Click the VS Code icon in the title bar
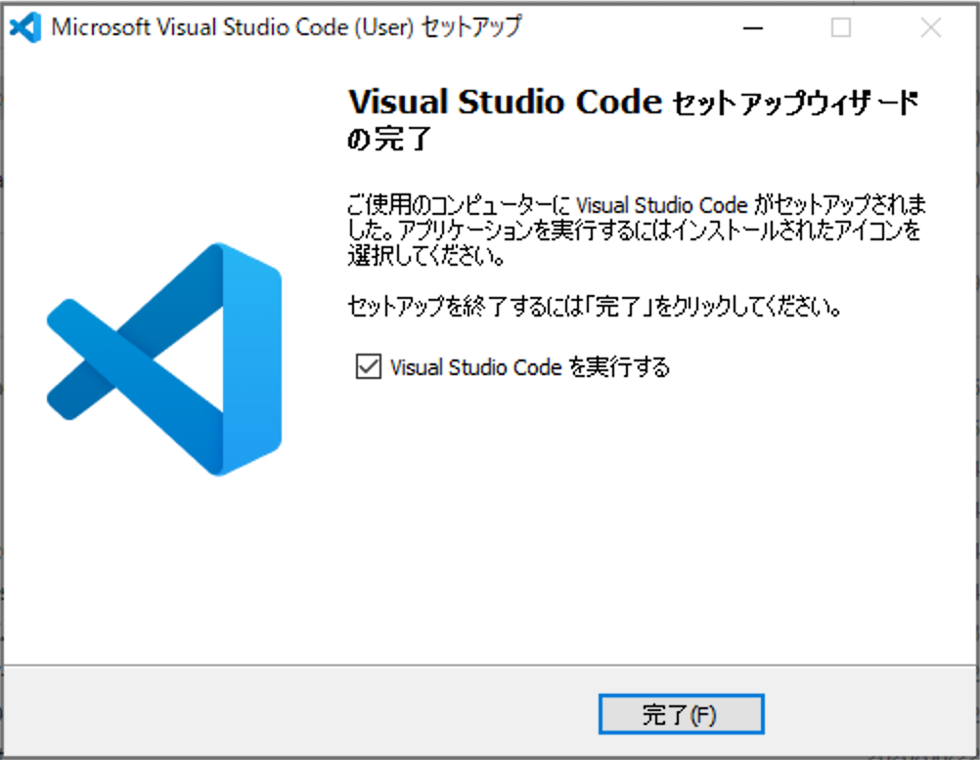This screenshot has height=760, width=980. pyautogui.click(x=25, y=27)
